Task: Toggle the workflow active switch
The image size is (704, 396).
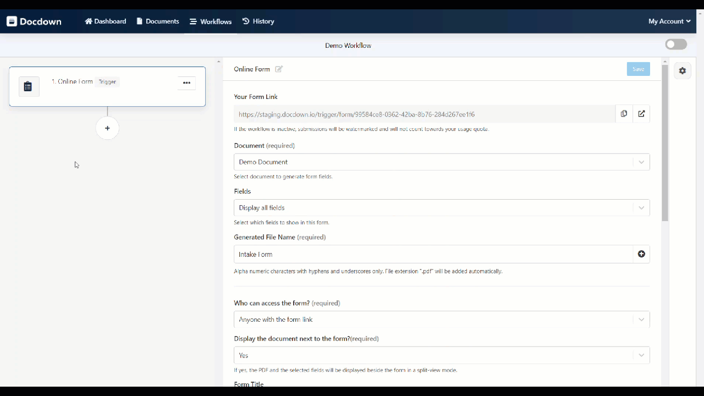Action: click(x=676, y=44)
